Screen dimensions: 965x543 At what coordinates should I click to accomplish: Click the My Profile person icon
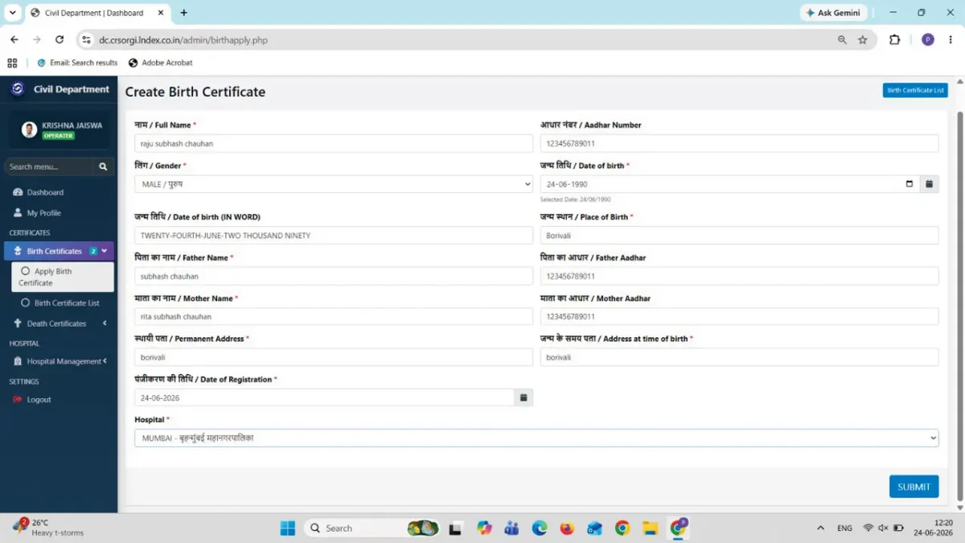(18, 213)
